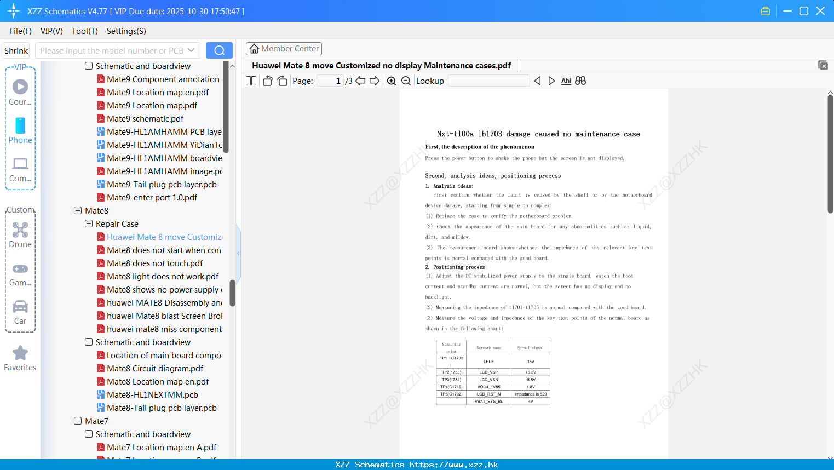Open the Courses category in sidebar

point(20,92)
